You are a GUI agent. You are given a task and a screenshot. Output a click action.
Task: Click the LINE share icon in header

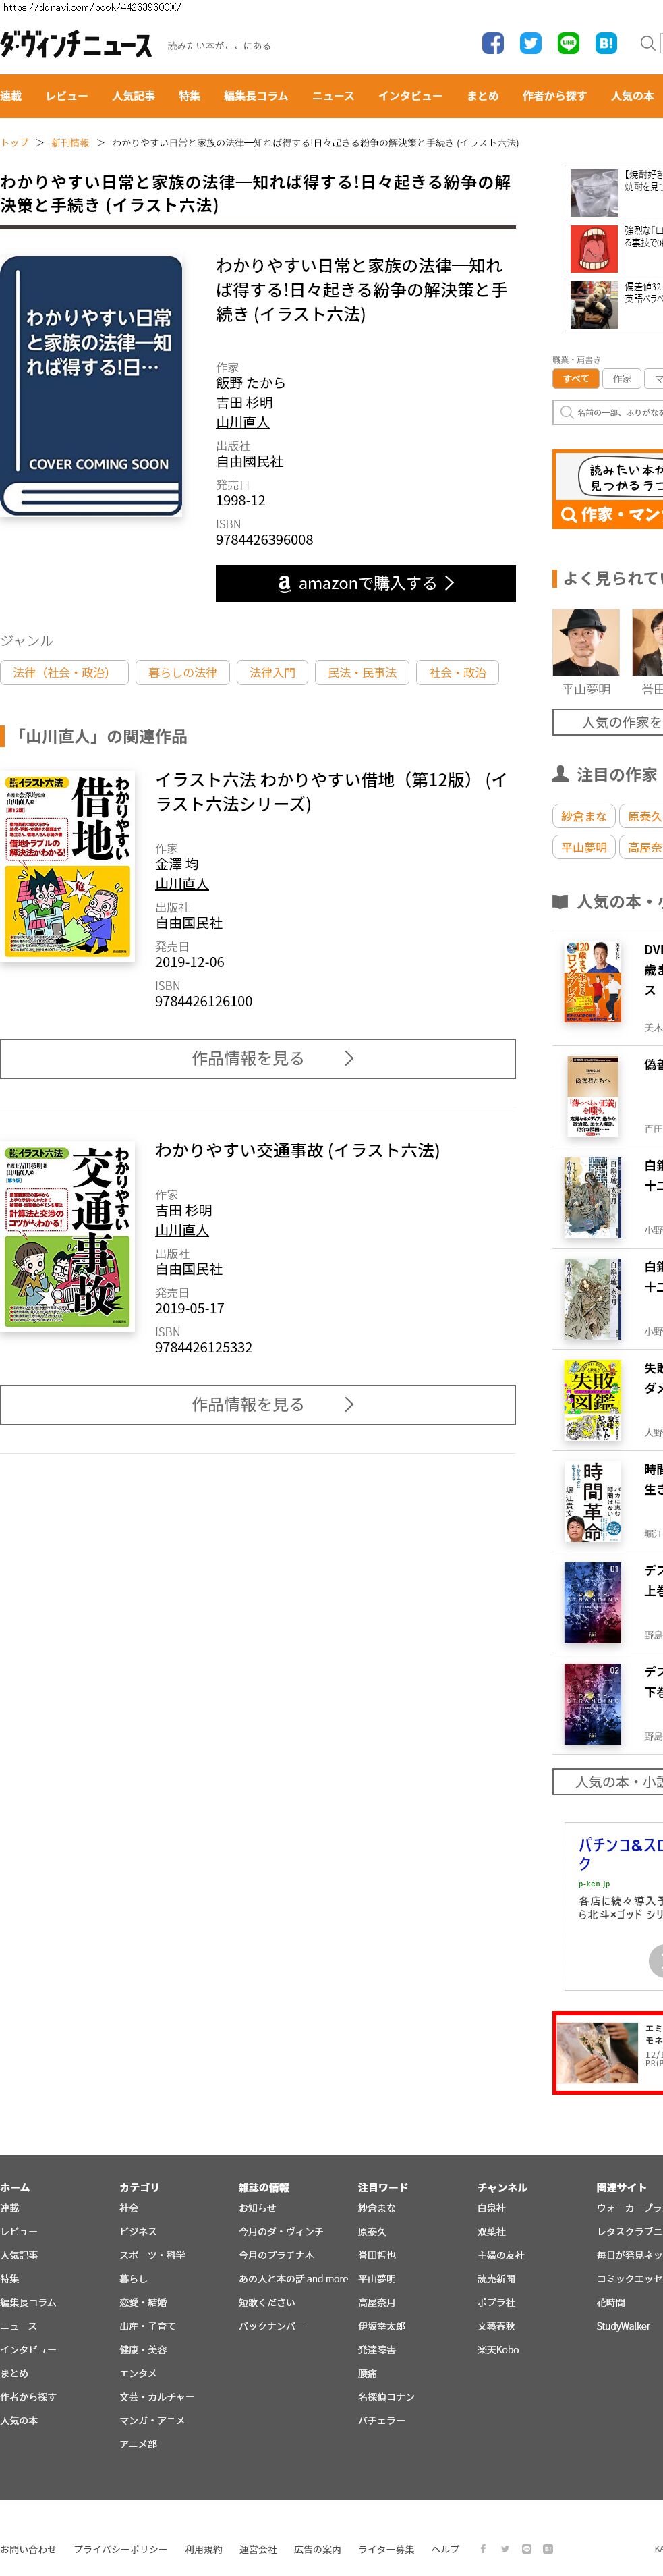click(x=569, y=43)
